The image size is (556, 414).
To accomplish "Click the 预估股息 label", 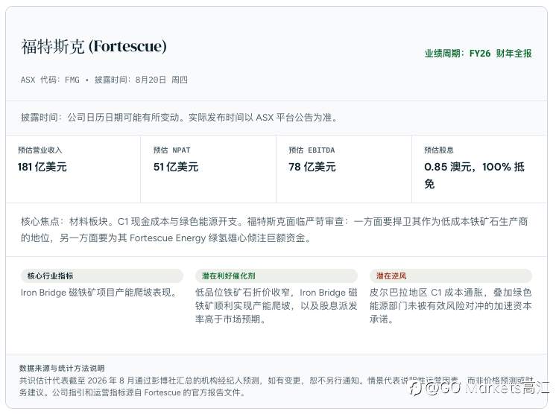I will click(439, 150).
